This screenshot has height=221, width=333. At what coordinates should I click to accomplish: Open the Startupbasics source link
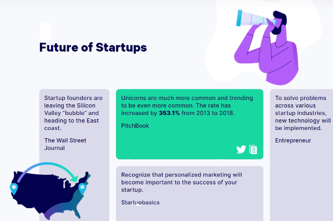140,202
